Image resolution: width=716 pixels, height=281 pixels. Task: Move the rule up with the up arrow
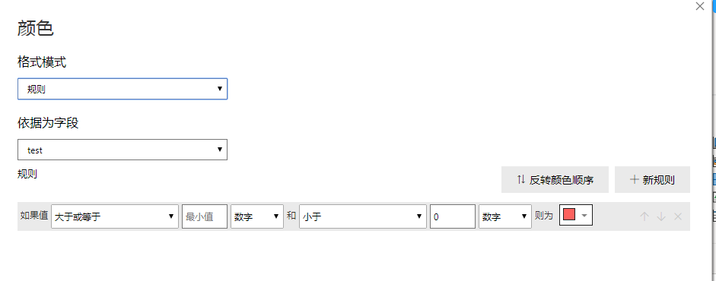point(644,216)
